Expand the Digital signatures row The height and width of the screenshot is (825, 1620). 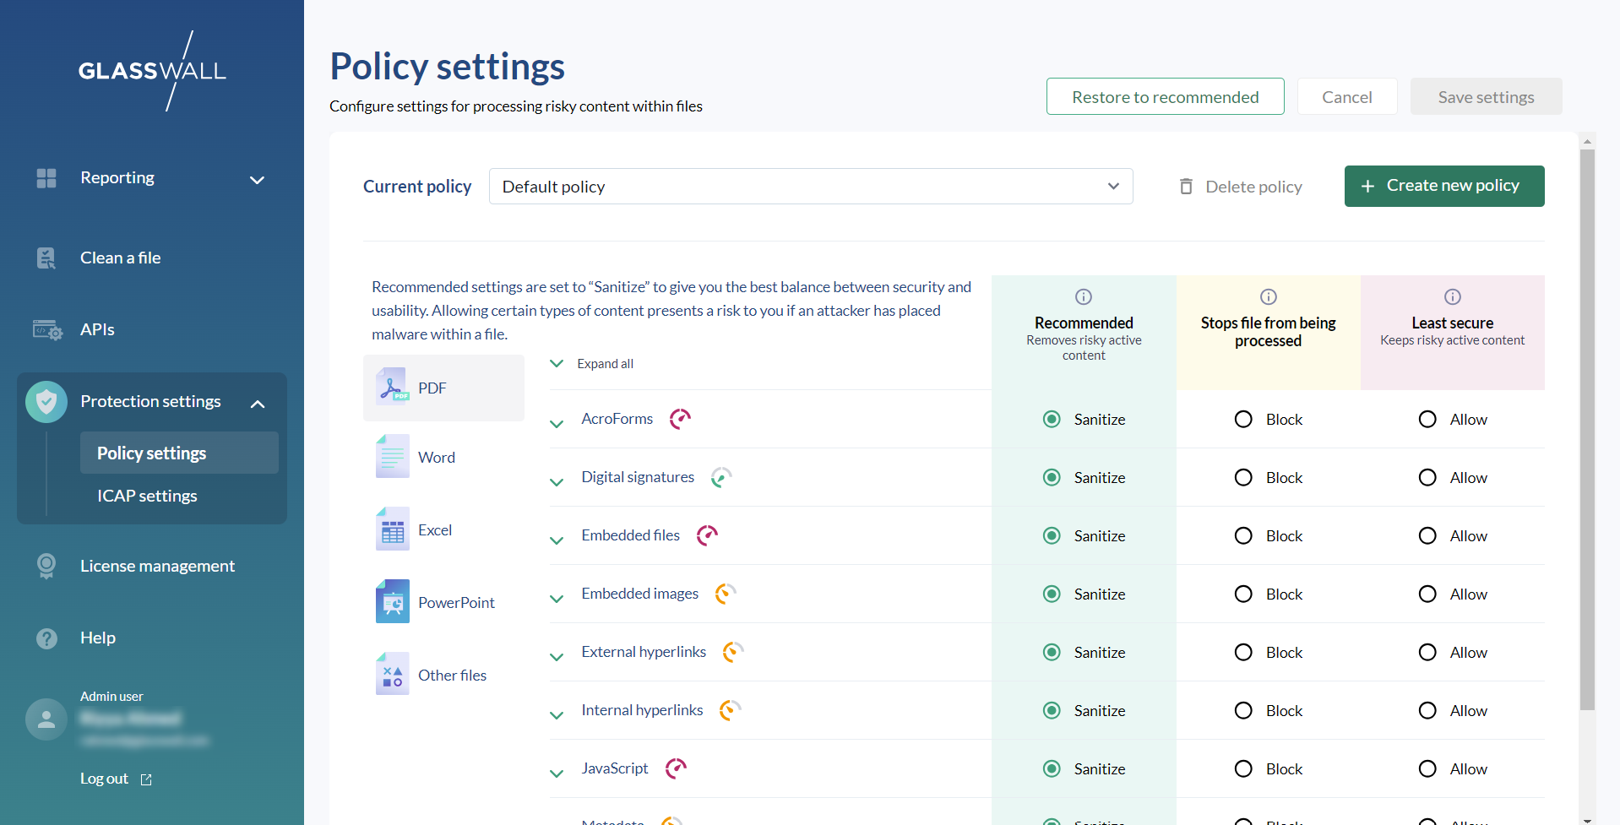click(557, 481)
